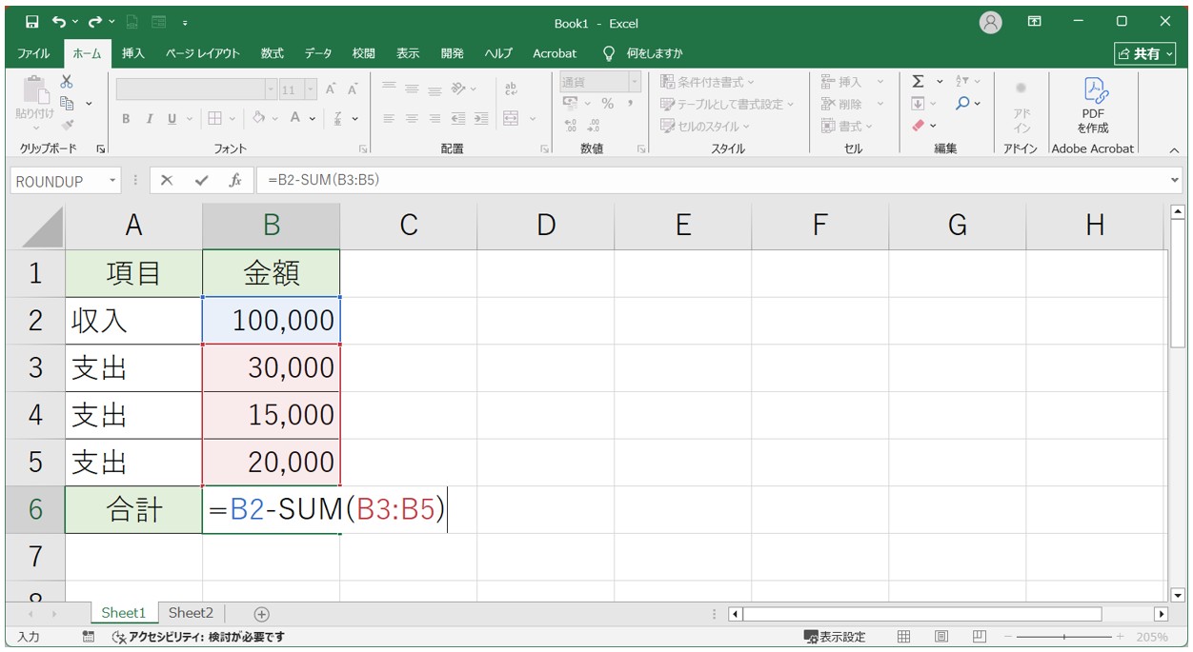Switch to the データ ribbon tab
The width and height of the screenshot is (1193, 652).
point(318,53)
